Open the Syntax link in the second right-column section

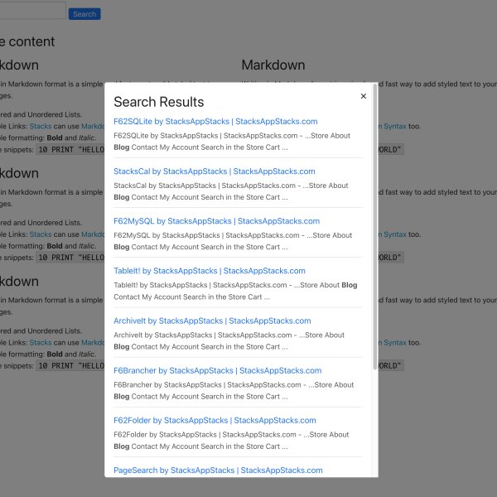coord(393,234)
